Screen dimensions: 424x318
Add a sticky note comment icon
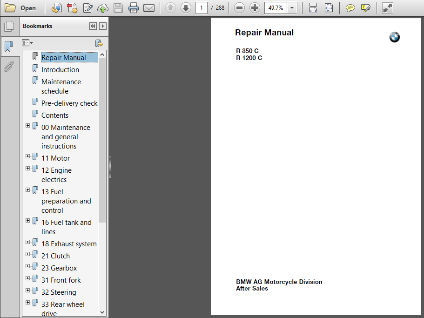pos(350,8)
